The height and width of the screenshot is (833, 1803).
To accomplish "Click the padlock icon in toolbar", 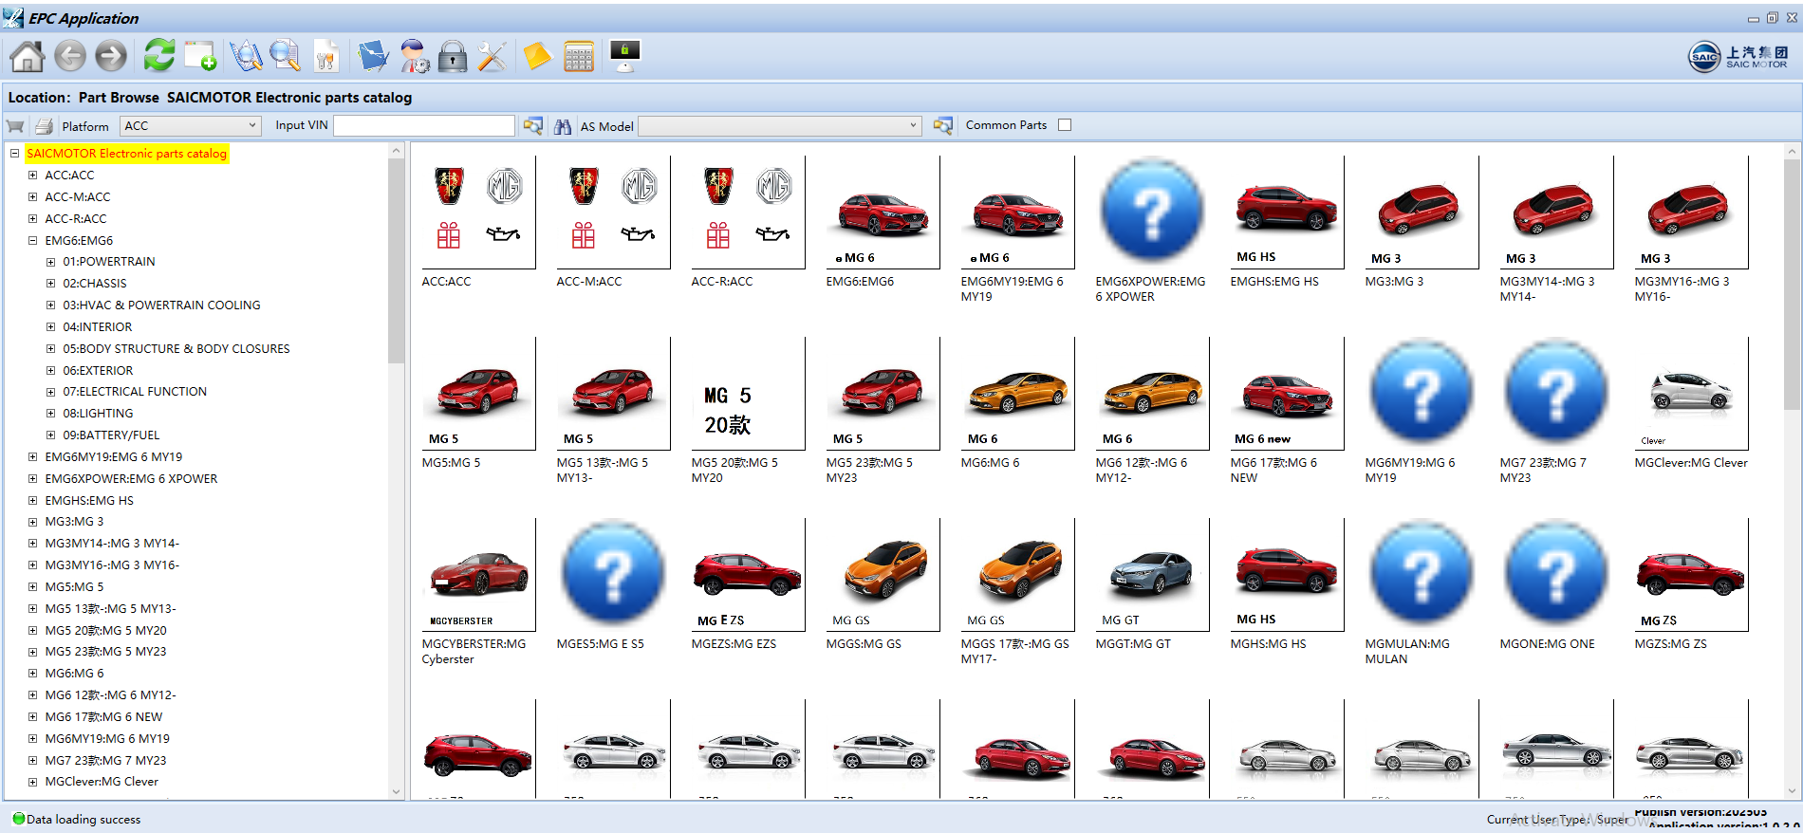I will pyautogui.click(x=453, y=56).
